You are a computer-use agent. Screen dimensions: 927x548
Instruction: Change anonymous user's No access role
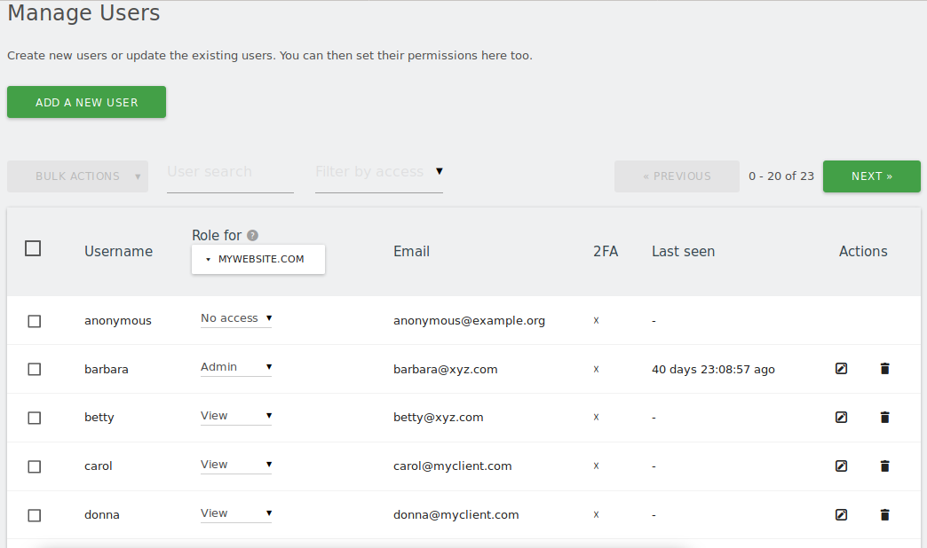[x=235, y=317]
